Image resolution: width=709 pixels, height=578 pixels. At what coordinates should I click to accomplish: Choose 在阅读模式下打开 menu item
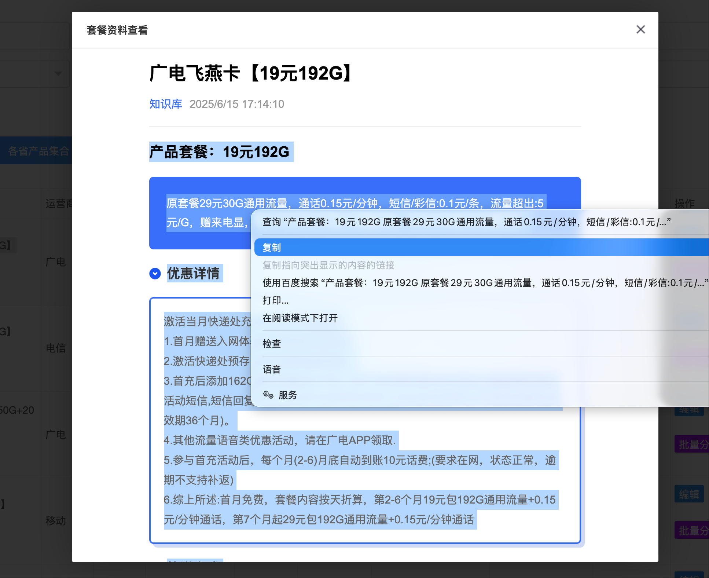click(x=481, y=318)
